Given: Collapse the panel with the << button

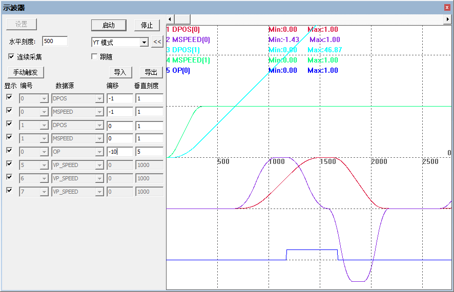Looking at the screenshot, I should pyautogui.click(x=157, y=41).
